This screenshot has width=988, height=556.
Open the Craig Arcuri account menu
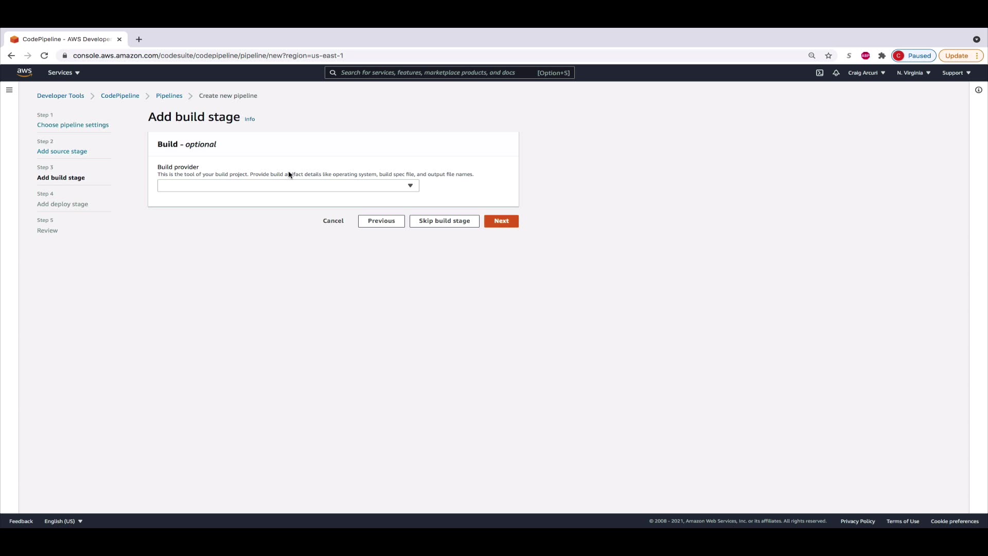click(867, 73)
